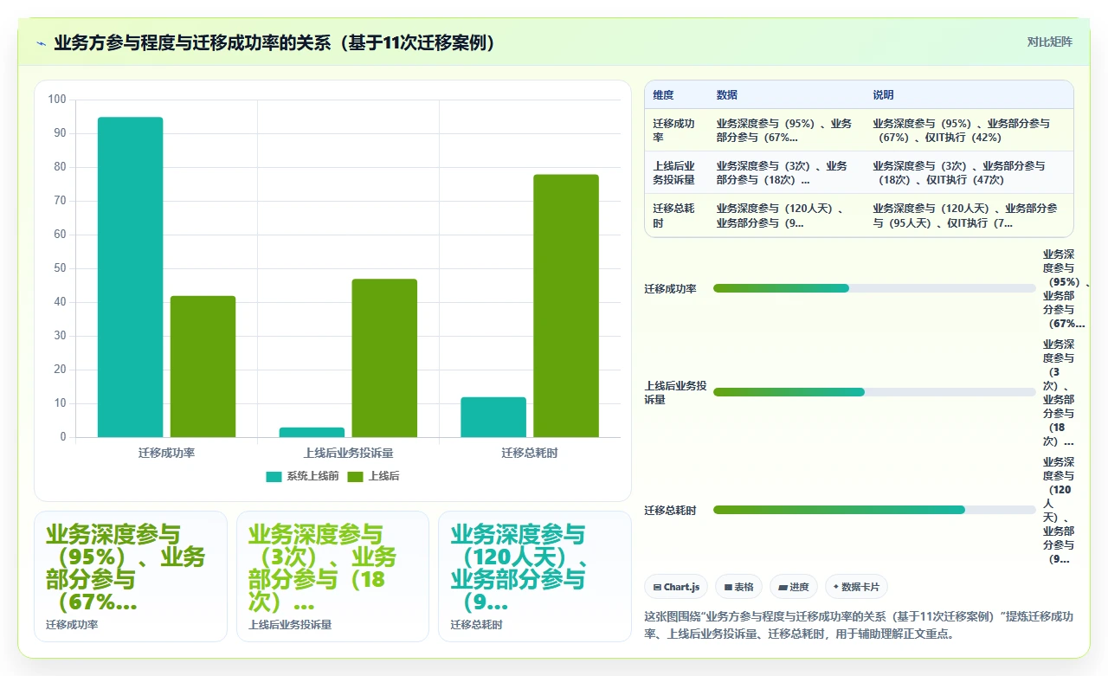The height and width of the screenshot is (676, 1108).
Task: Click the green 上线后业务投诉量 bar at 47
Action: [x=384, y=358]
